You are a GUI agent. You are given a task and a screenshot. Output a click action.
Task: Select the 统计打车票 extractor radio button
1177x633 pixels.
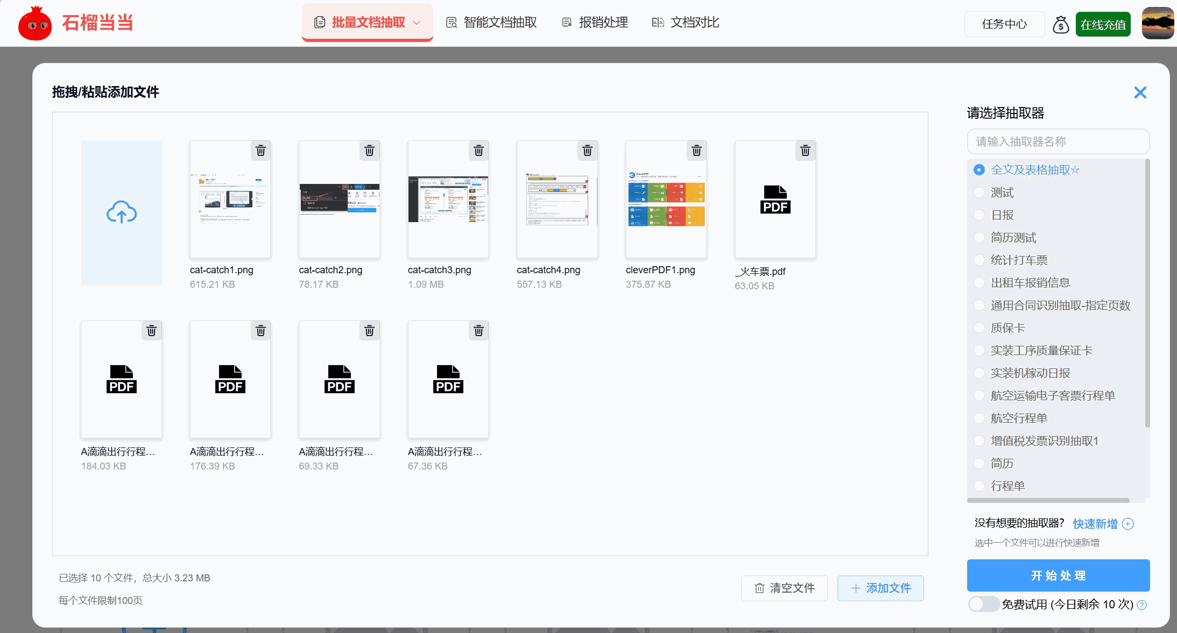pyautogui.click(x=979, y=260)
